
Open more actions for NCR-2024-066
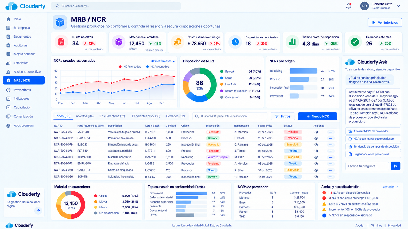coord(331,177)
